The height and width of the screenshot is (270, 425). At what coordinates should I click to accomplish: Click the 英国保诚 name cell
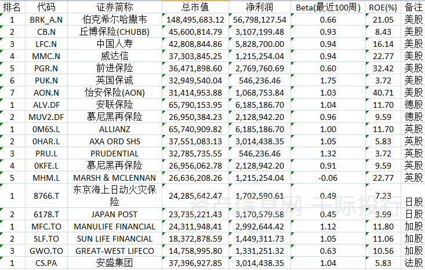pyautogui.click(x=115, y=81)
